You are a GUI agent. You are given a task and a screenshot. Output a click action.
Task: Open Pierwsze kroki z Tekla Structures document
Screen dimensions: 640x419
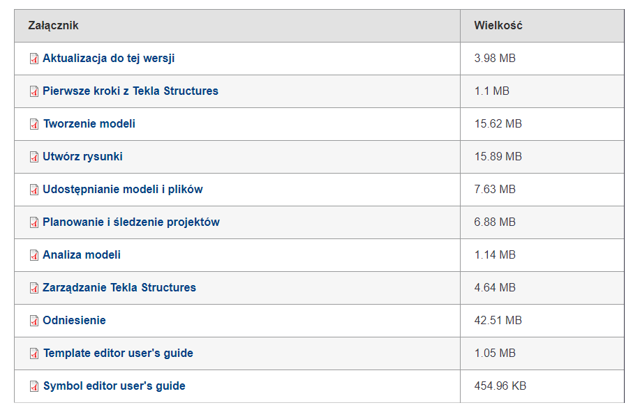(131, 91)
